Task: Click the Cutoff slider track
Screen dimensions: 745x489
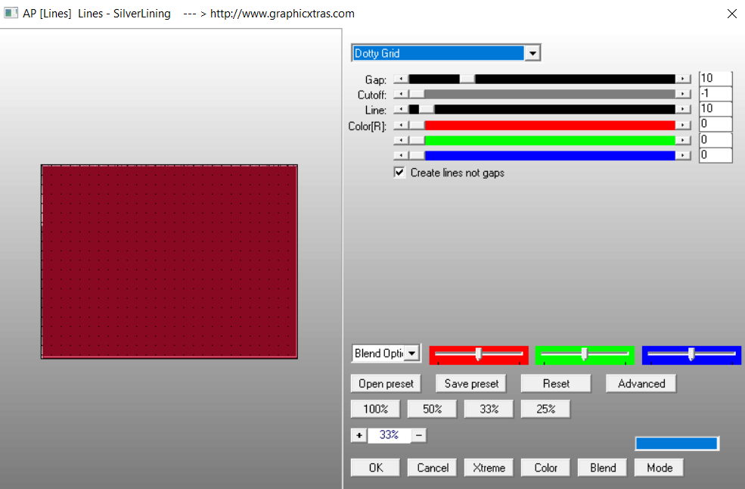Action: (x=542, y=94)
